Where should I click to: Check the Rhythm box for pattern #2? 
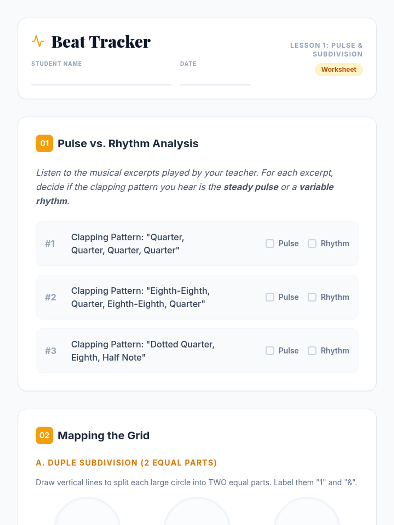pyautogui.click(x=312, y=297)
